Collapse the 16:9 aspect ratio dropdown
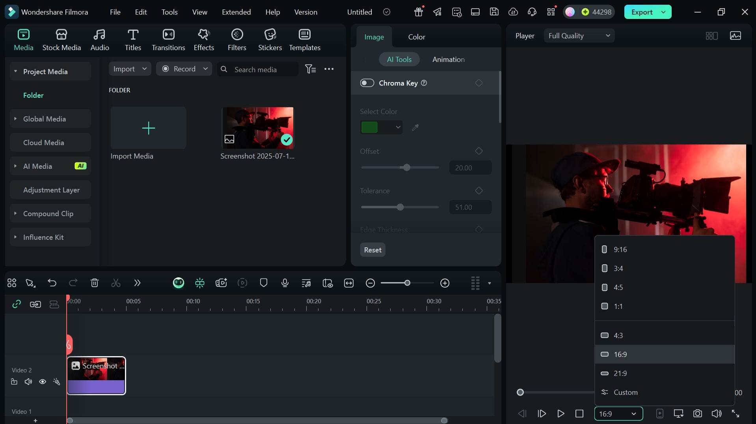The height and width of the screenshot is (424, 756). tap(618, 414)
